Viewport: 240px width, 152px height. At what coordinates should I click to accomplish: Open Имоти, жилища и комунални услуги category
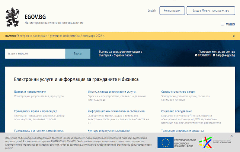point(112,91)
